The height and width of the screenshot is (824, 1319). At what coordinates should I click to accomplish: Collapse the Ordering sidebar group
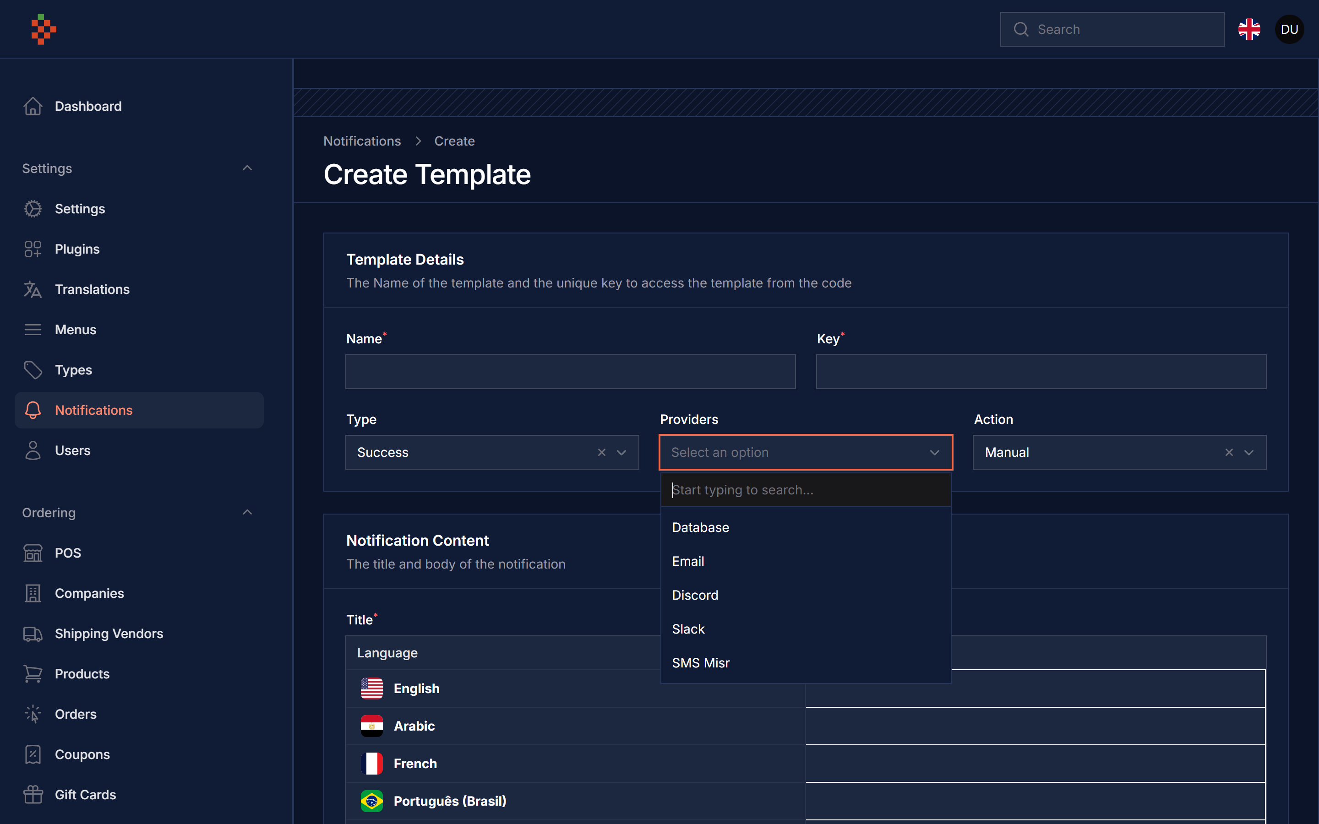(x=247, y=512)
